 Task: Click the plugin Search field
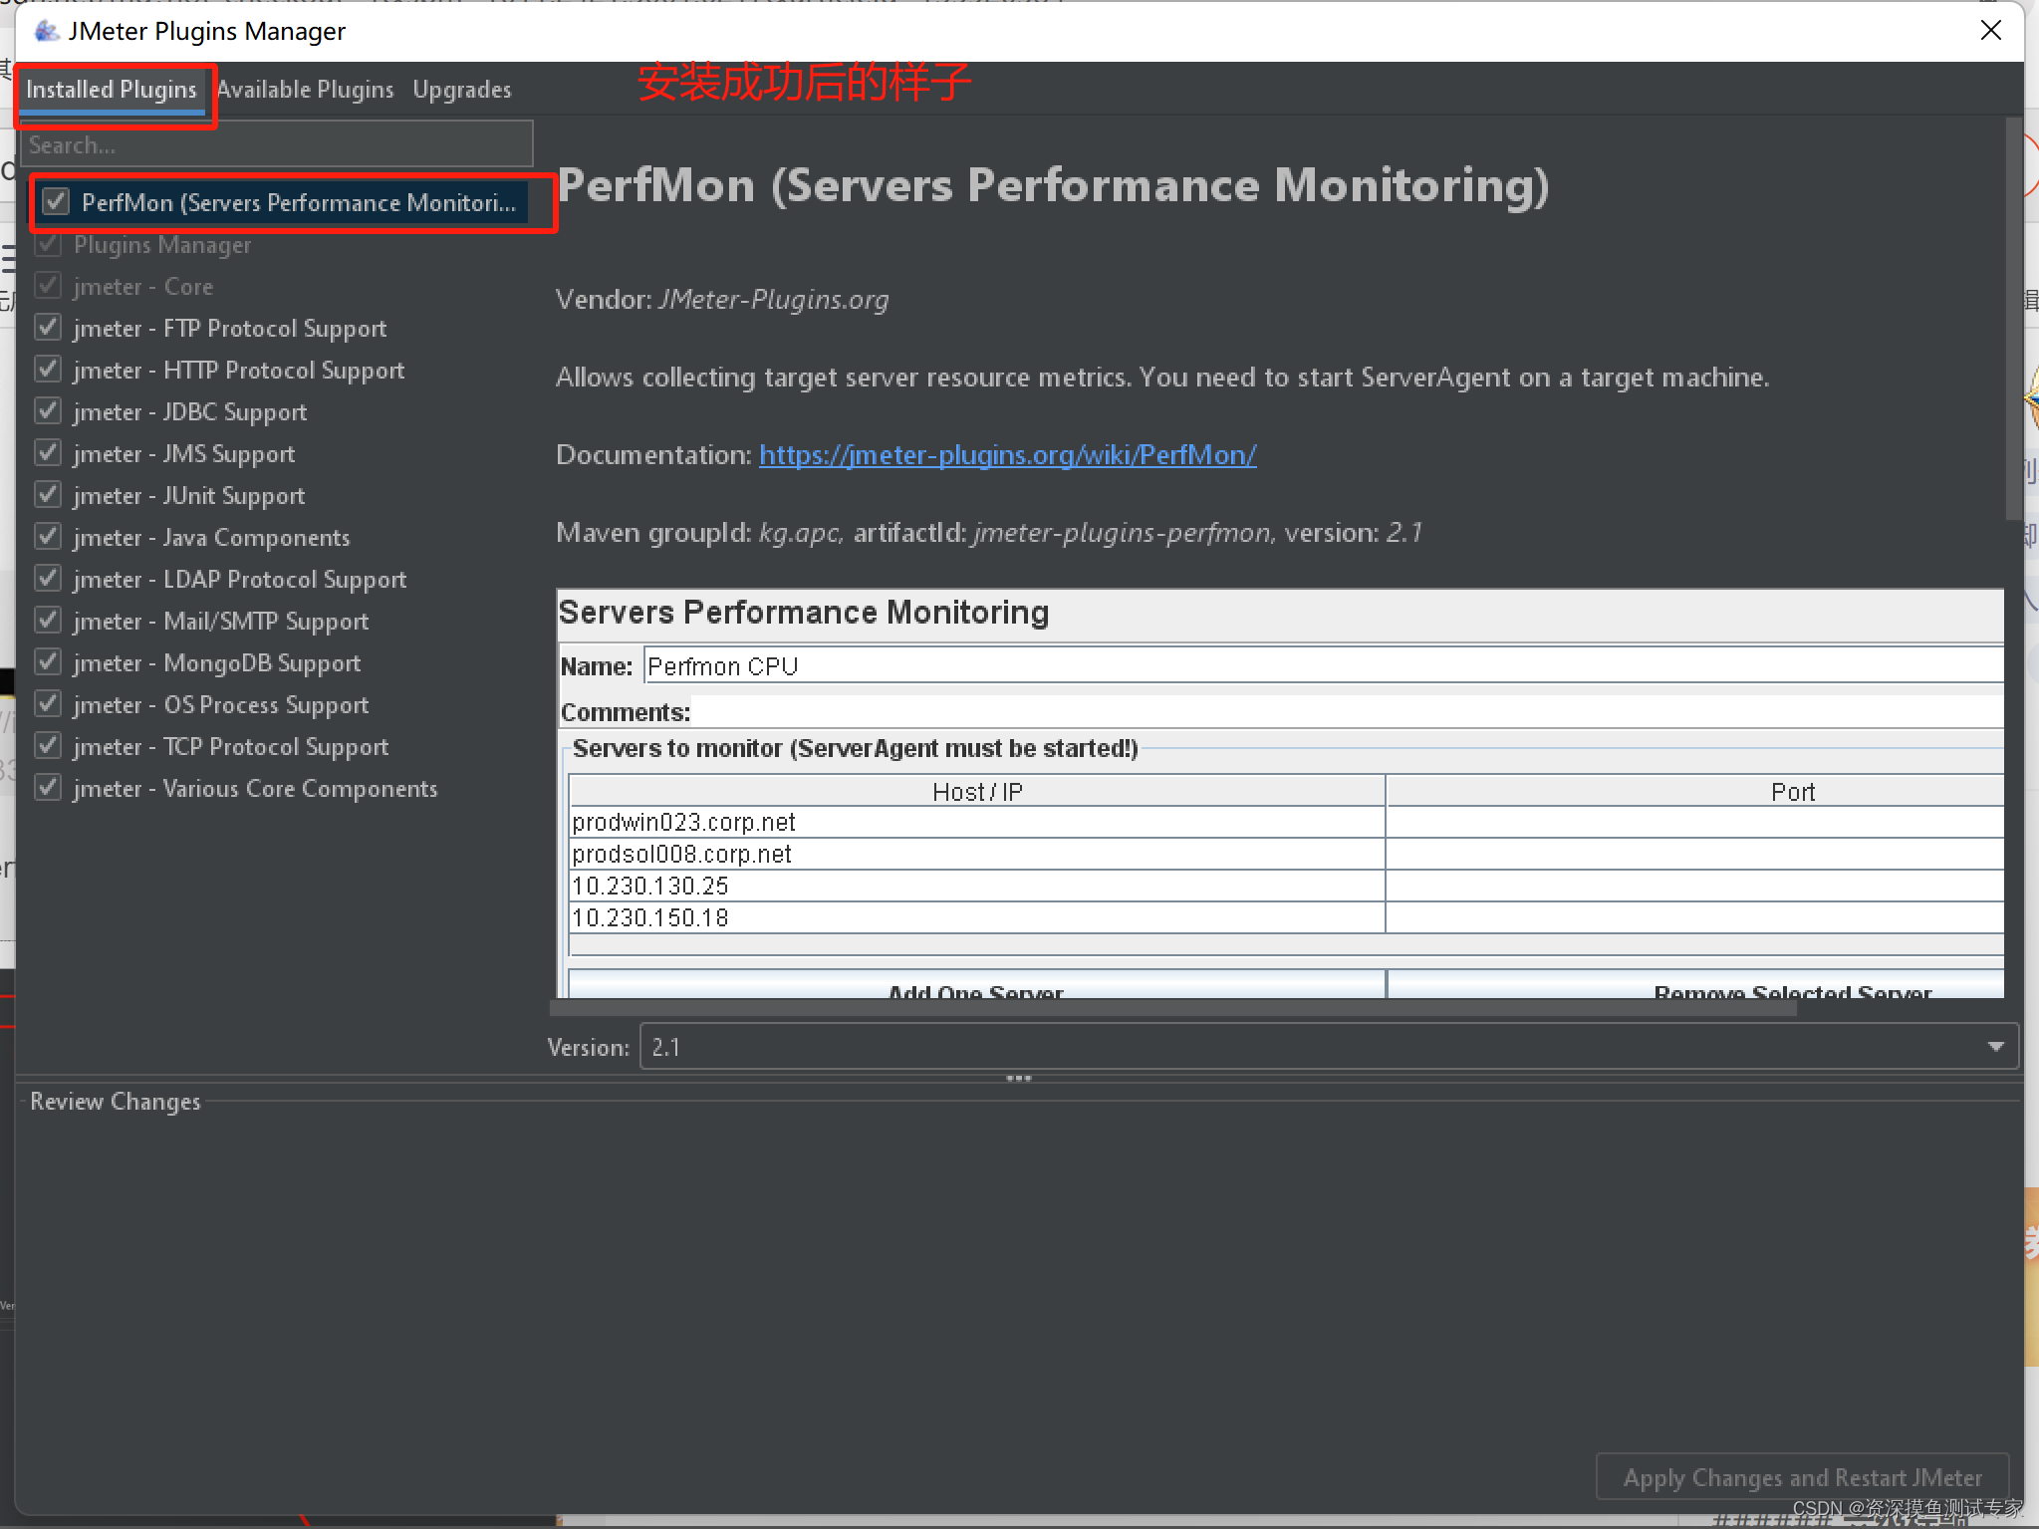[277, 144]
